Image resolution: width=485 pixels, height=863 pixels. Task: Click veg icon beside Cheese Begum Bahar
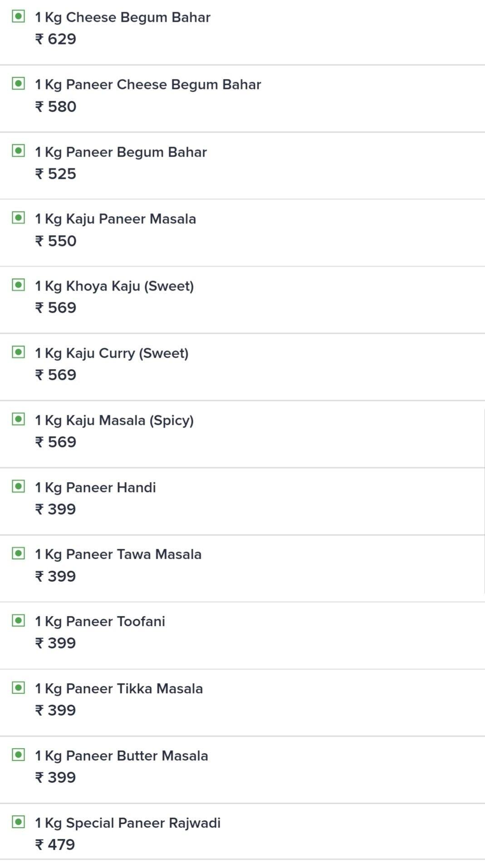18,17
